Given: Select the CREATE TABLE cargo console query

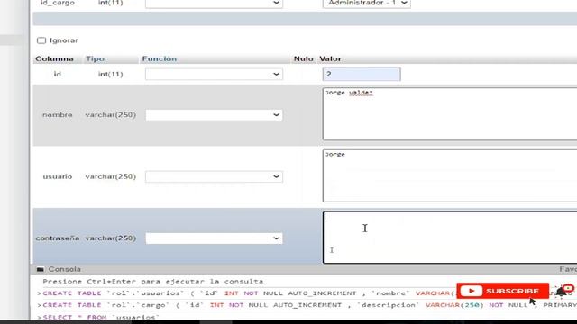Looking at the screenshot, I should 309,305.
